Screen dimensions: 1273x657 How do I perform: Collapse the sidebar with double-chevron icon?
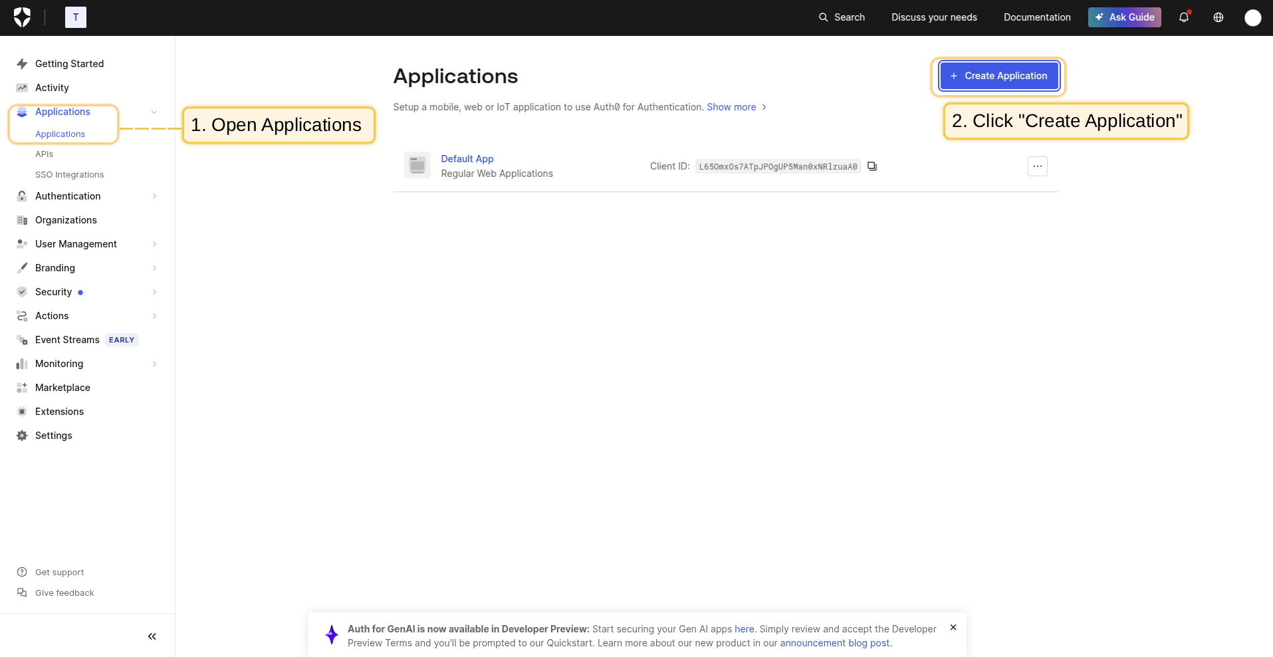coord(152,636)
